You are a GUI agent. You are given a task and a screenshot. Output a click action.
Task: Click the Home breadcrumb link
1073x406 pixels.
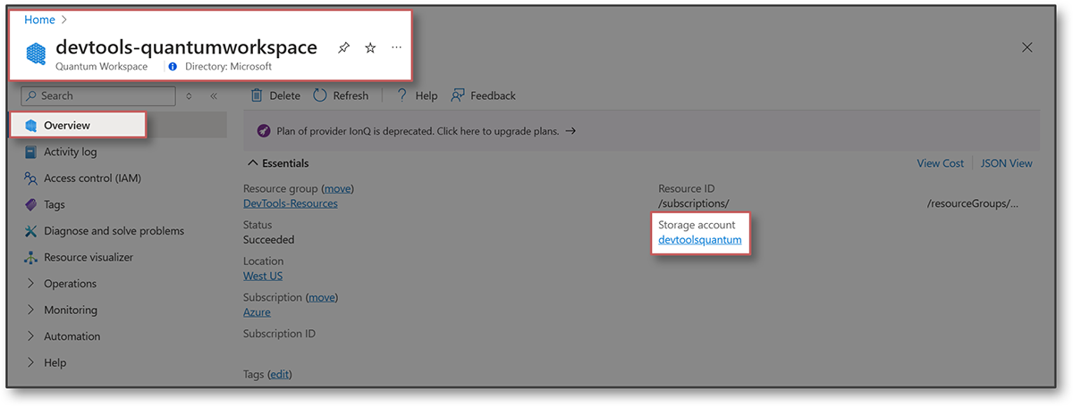point(39,20)
